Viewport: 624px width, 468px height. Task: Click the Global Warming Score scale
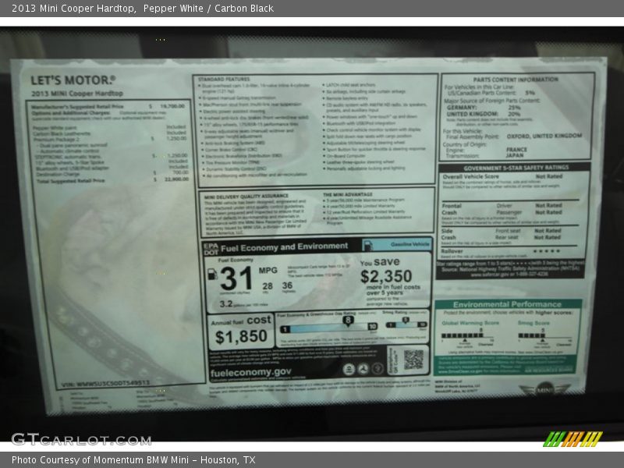tap(470, 337)
